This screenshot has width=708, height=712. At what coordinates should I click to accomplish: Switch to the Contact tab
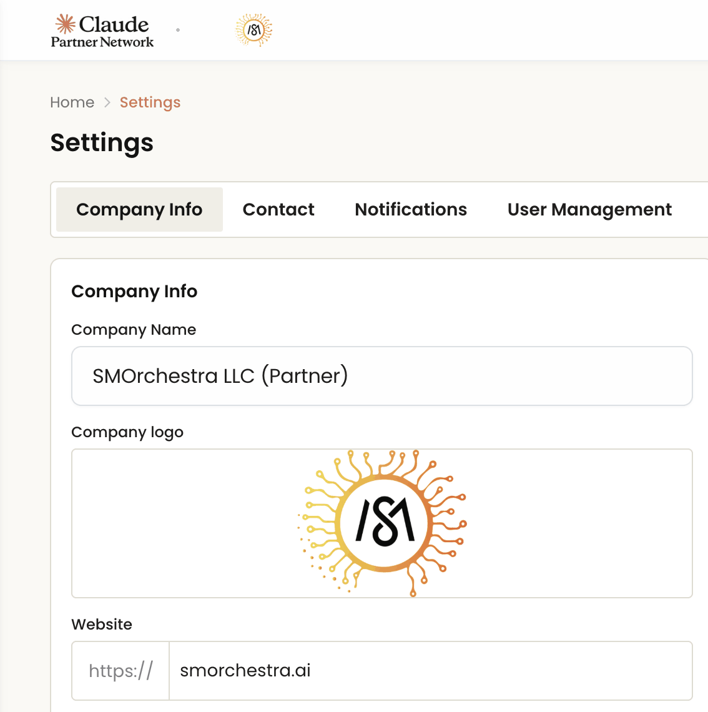(278, 209)
